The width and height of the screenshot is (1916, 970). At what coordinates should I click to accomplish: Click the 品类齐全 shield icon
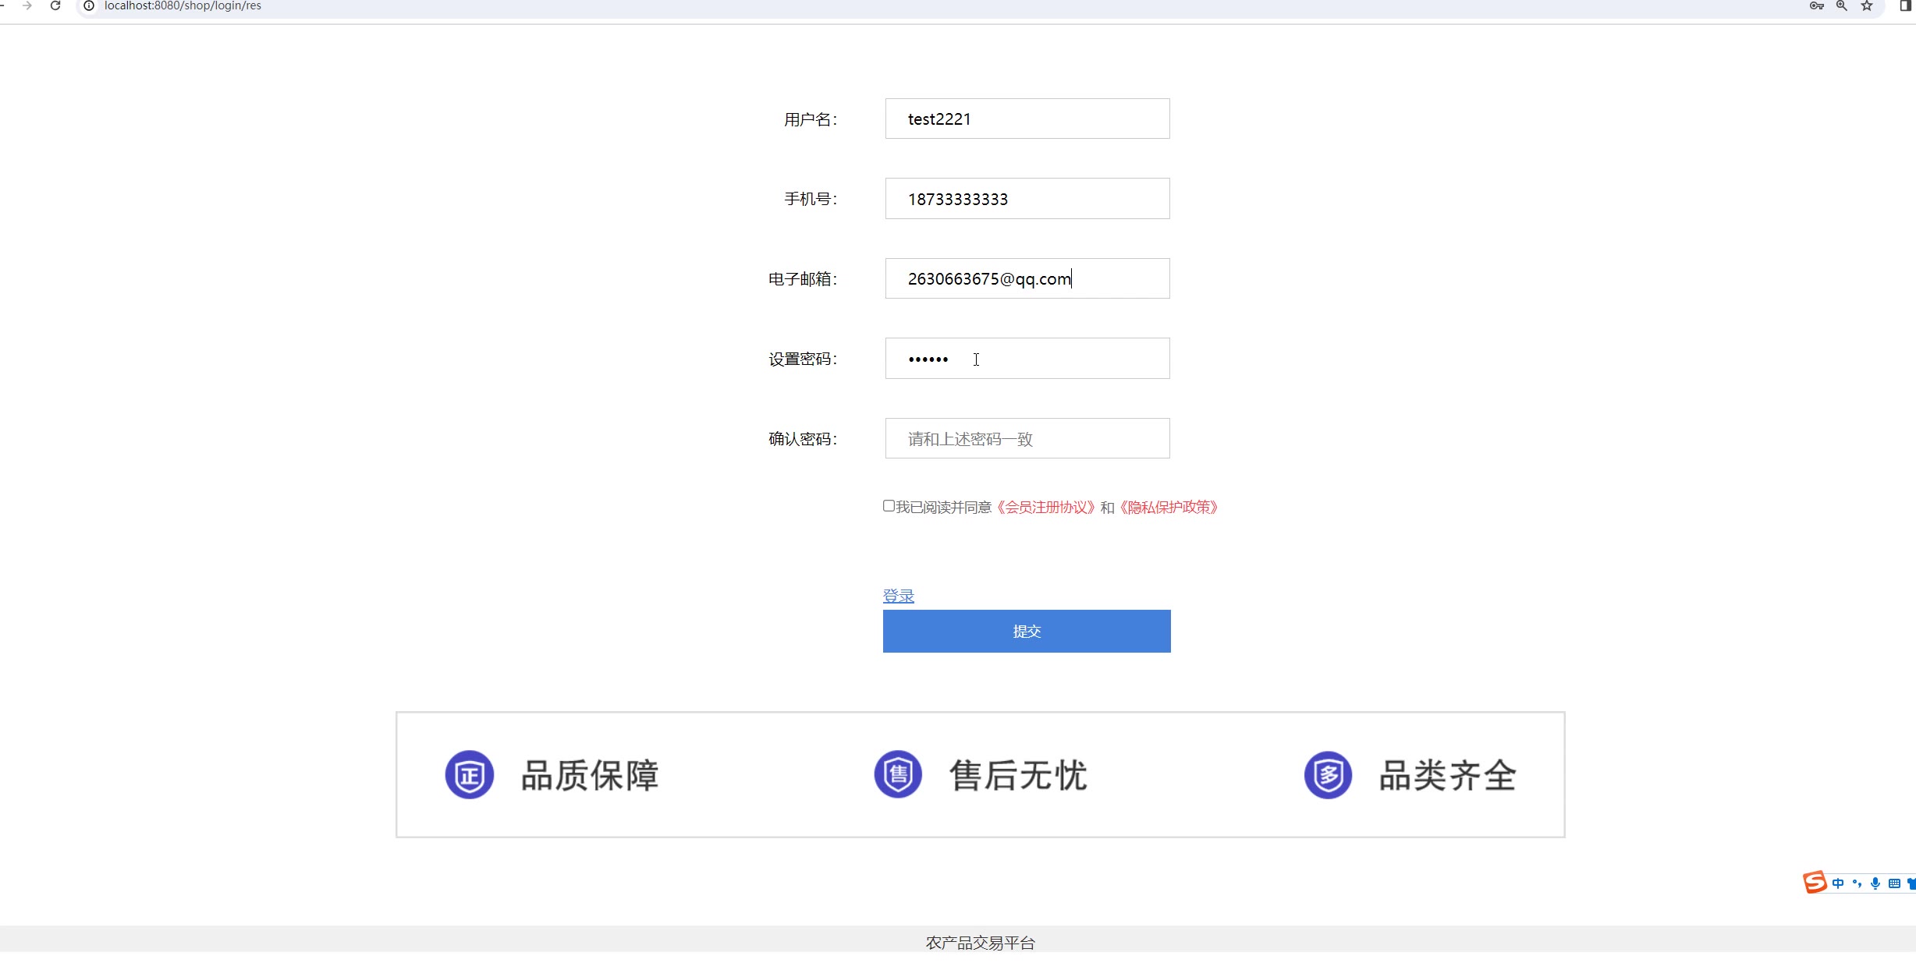[1328, 774]
